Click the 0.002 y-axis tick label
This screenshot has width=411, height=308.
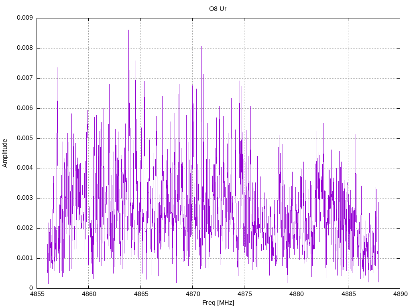25,228
